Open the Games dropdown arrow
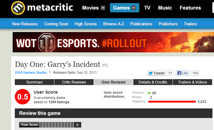Screen dimensions: 214x130 (134, 8)
